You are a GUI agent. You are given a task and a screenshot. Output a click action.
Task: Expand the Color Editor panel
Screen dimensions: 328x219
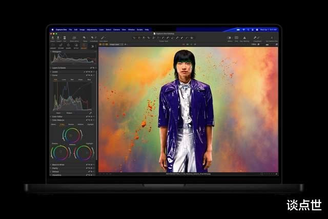[x=60, y=116]
